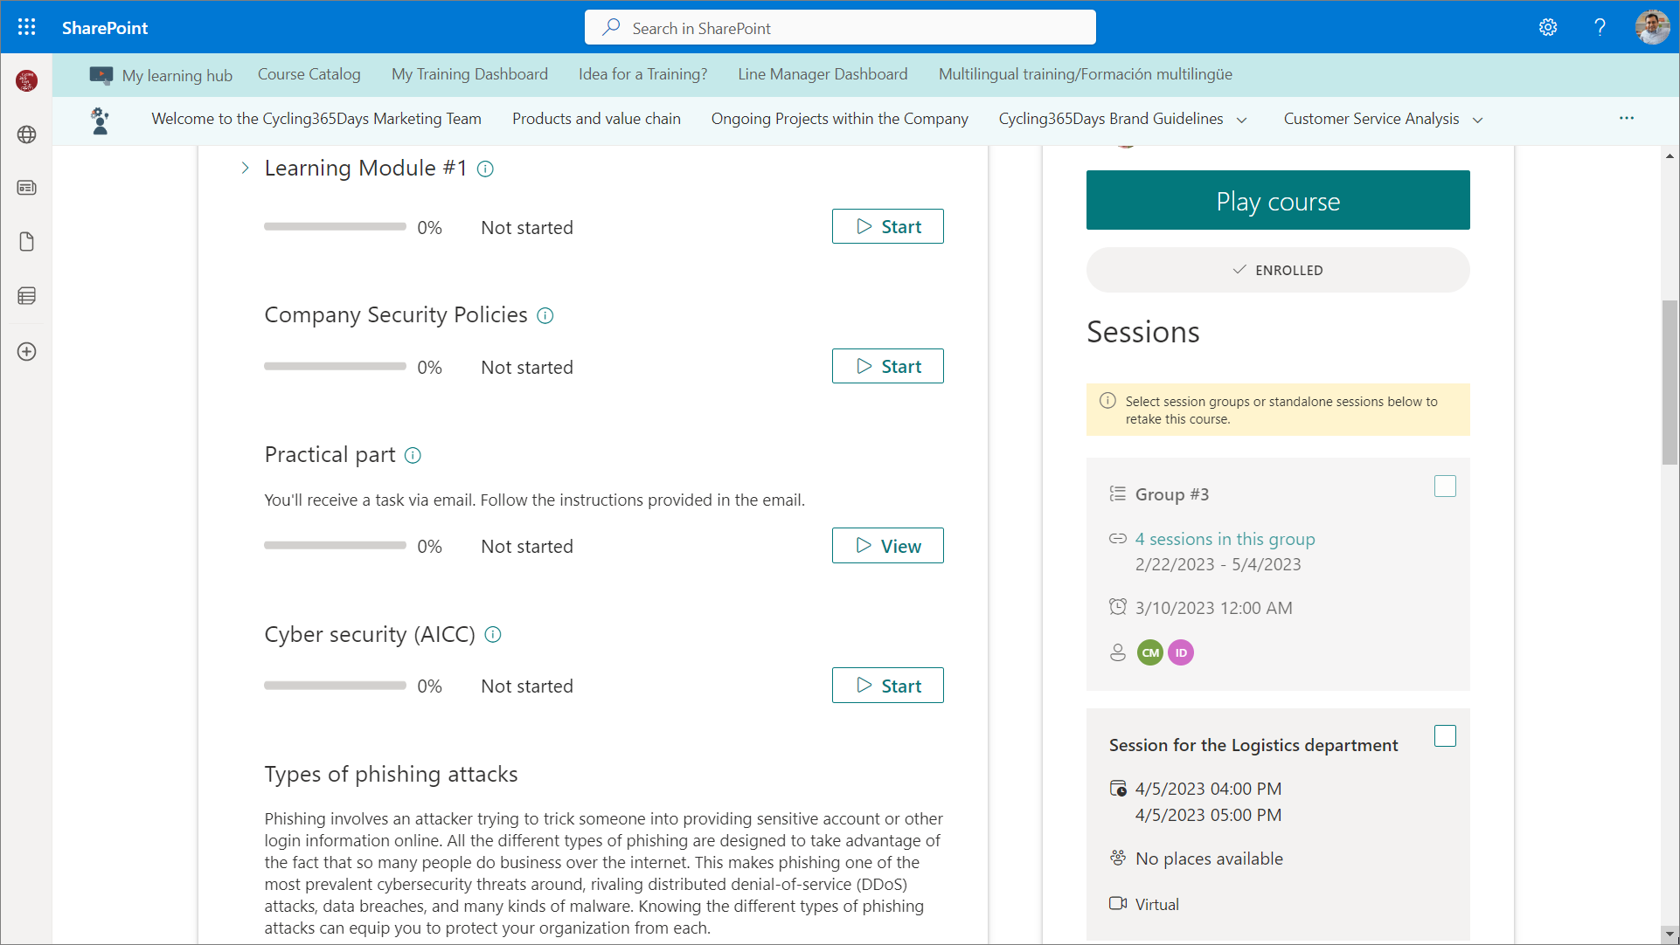Click the Search in SharePoint box
The image size is (1680, 945).
(839, 28)
